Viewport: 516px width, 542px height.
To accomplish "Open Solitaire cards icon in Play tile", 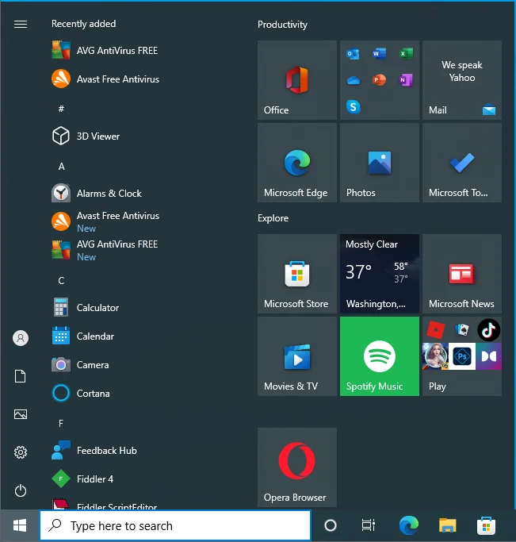I will [462, 330].
